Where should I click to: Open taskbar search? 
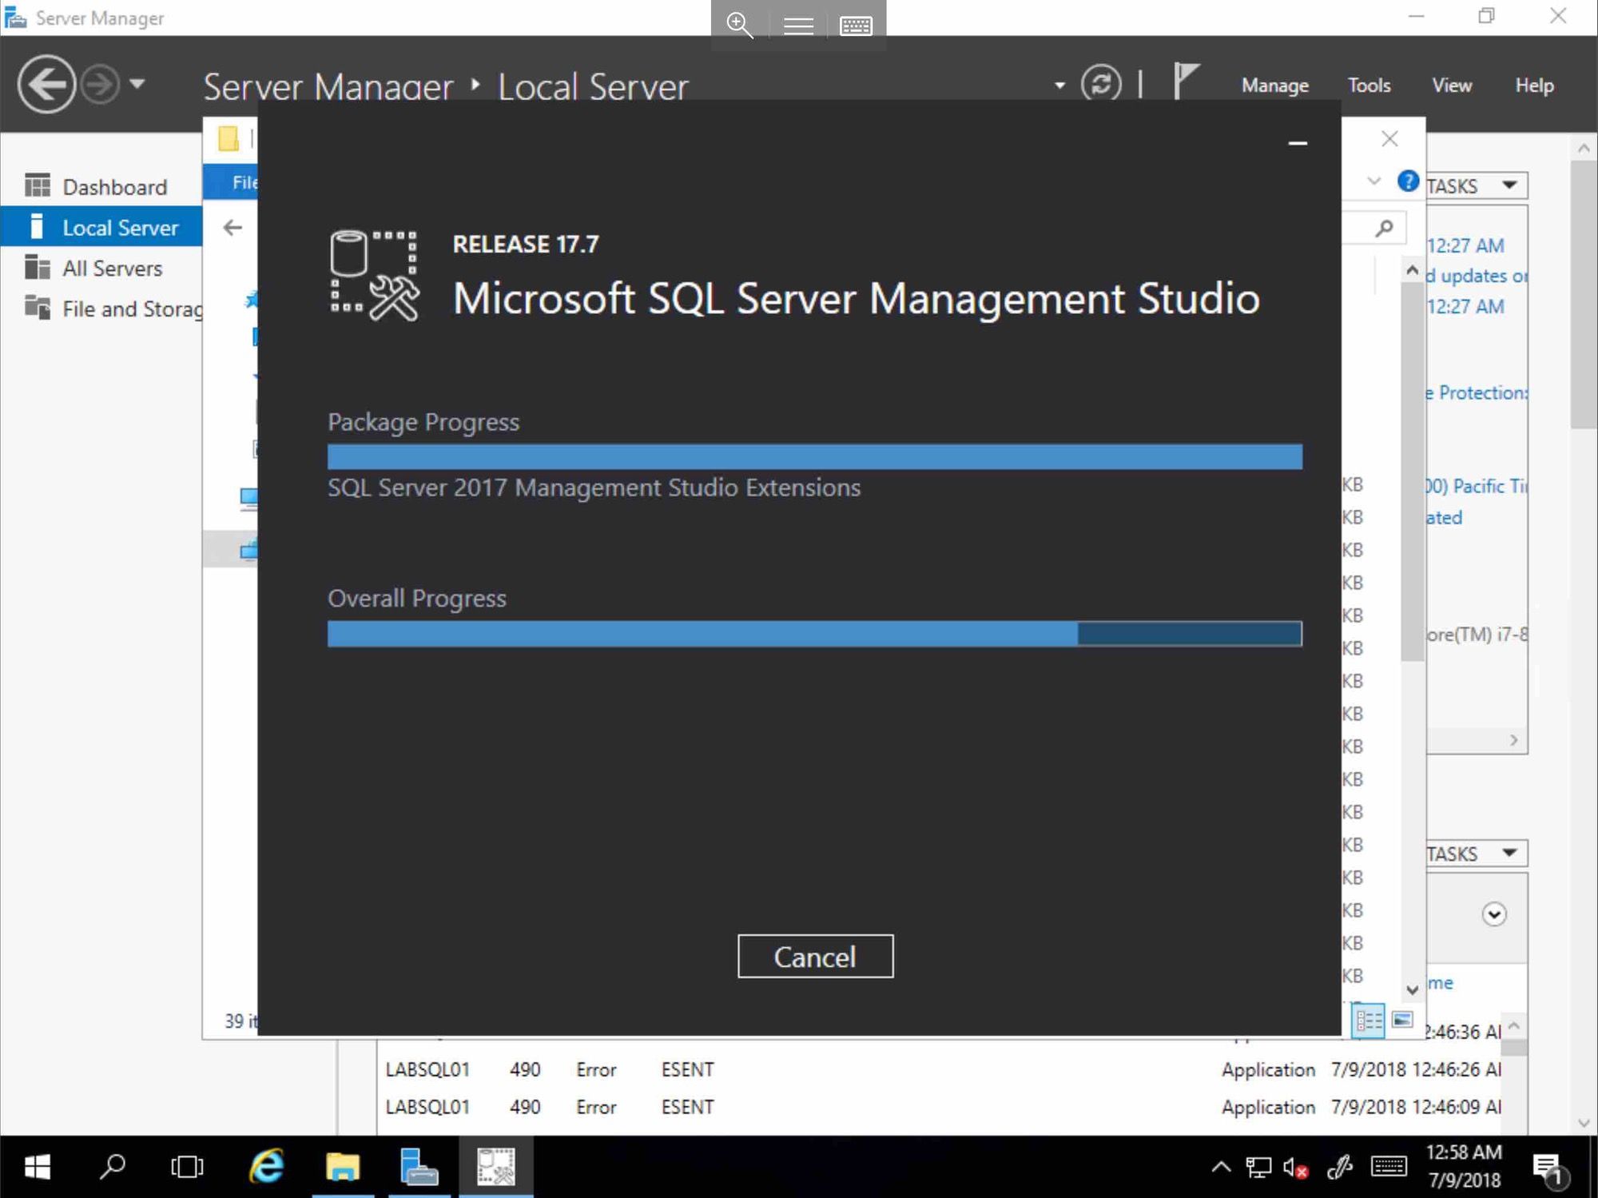[113, 1168]
